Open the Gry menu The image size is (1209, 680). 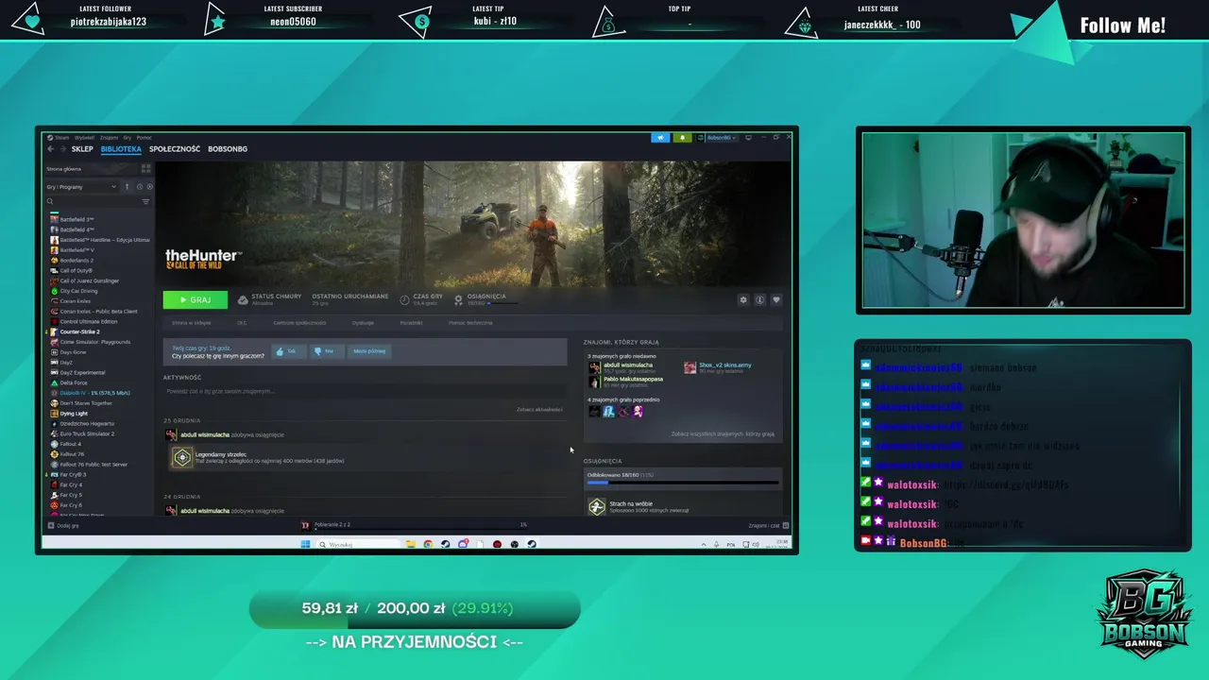(x=127, y=138)
